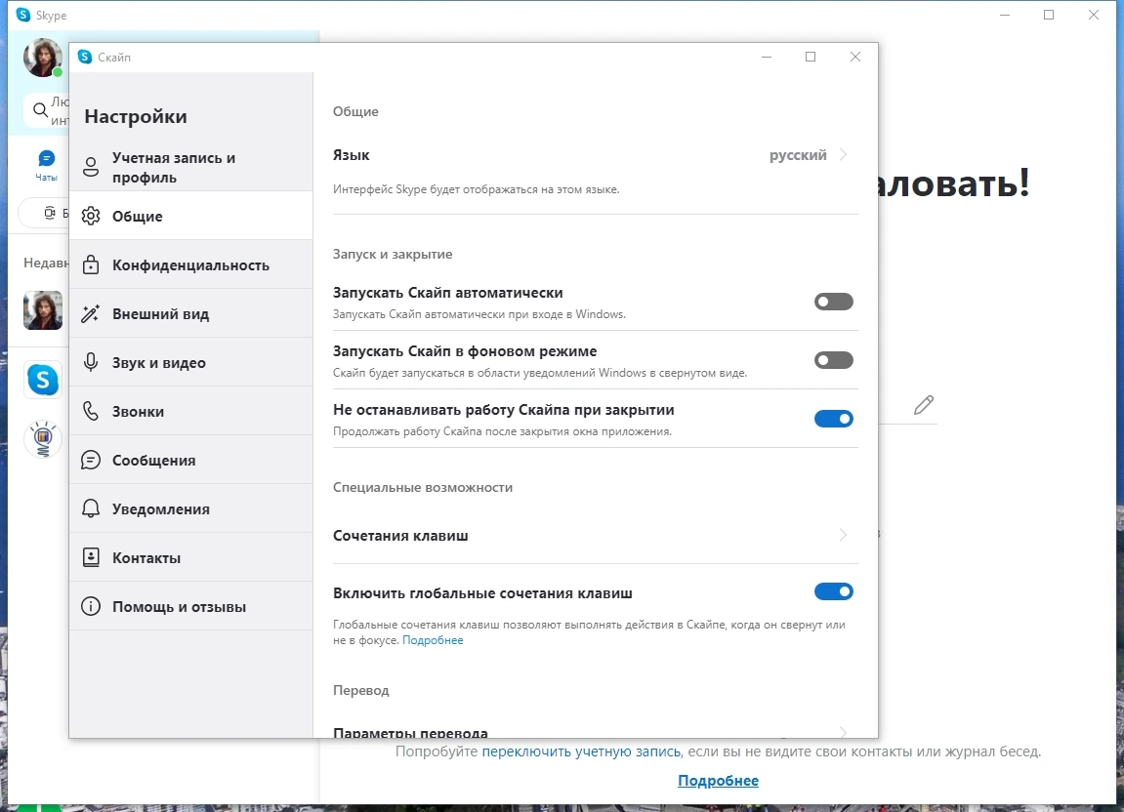
Task: Click the profile person icon in sidebar
Action: 90,167
